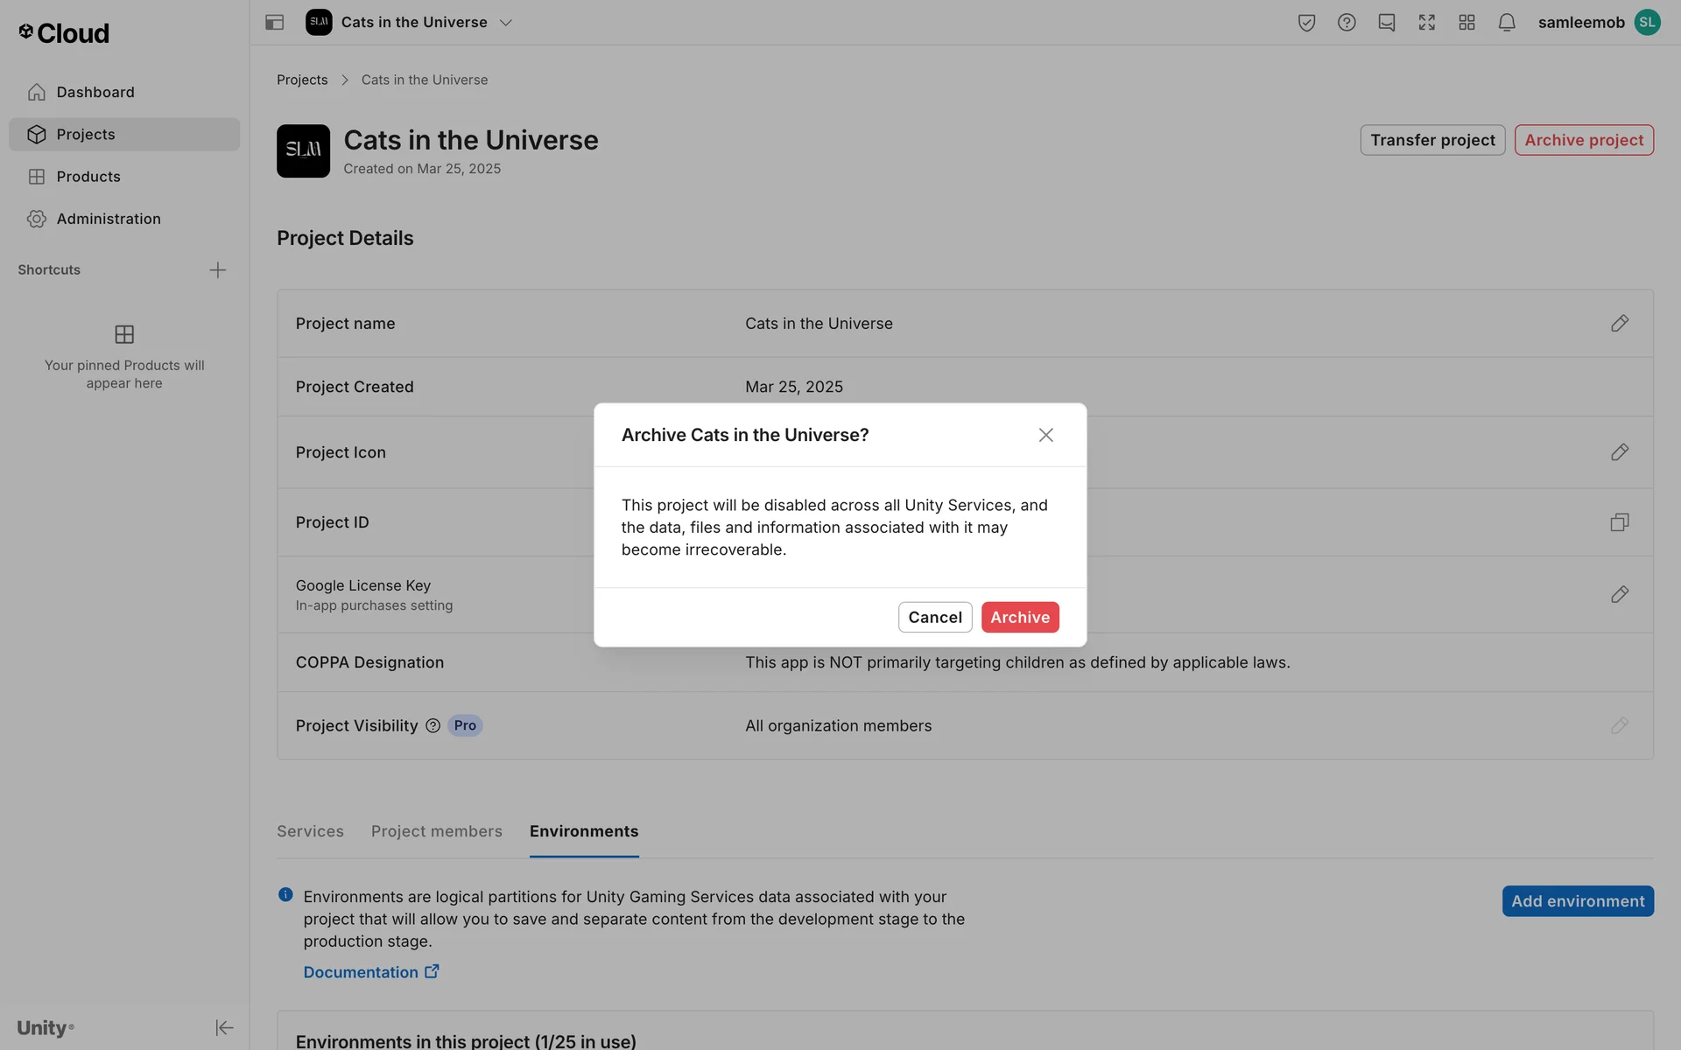Cancel the archive dialog
The image size is (1681, 1050).
coord(934,617)
